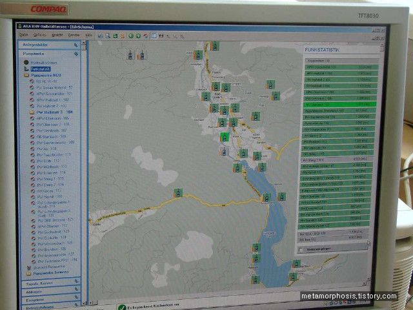This screenshot has height=310, width=413.
Task: Open the Ansicht menu
Action: (57, 35)
